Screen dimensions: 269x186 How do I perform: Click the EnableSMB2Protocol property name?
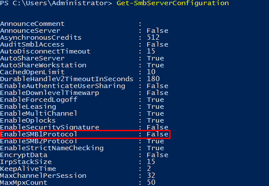pos(38,141)
